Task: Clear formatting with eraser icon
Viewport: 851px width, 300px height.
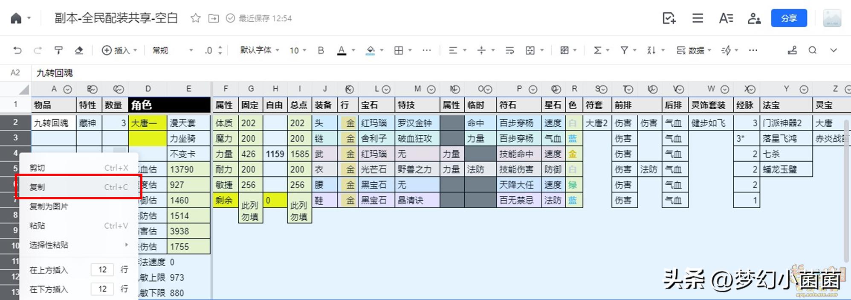Action: coord(79,50)
